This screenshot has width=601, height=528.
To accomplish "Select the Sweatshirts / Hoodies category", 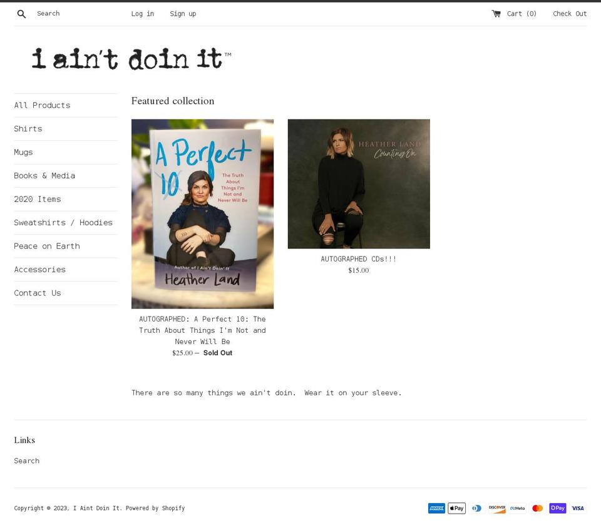I will click(63, 222).
